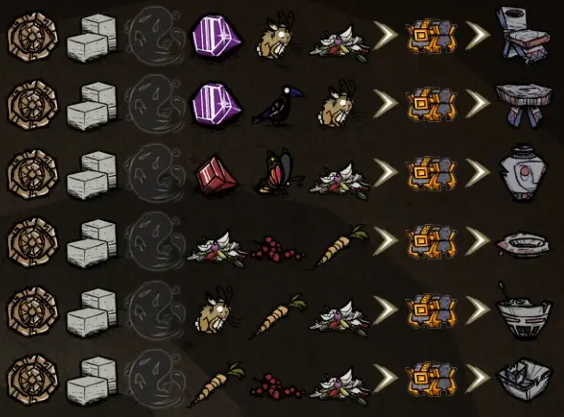Click the carrot in the round bowl recipe
This screenshot has width=564, height=417.
279,317
